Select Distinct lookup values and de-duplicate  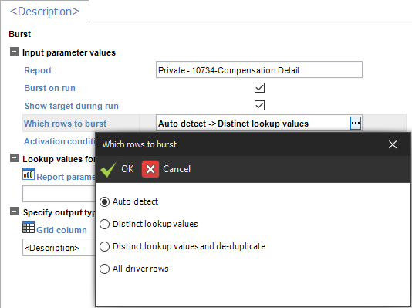click(104, 246)
